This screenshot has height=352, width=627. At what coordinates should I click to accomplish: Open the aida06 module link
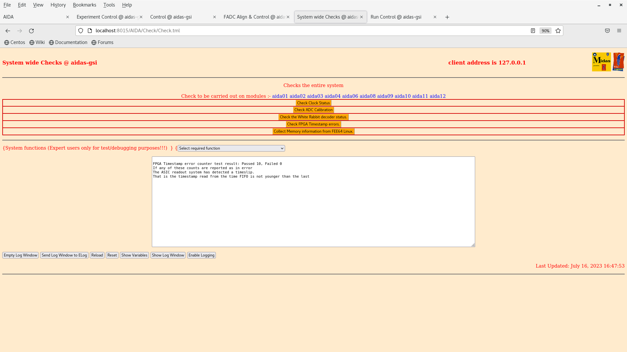350,96
